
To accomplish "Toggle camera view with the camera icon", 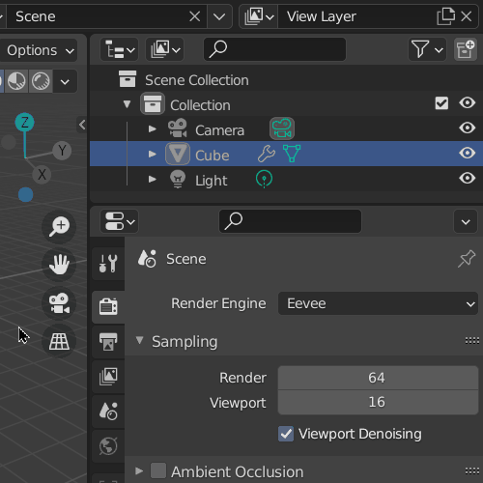I will coord(59,303).
